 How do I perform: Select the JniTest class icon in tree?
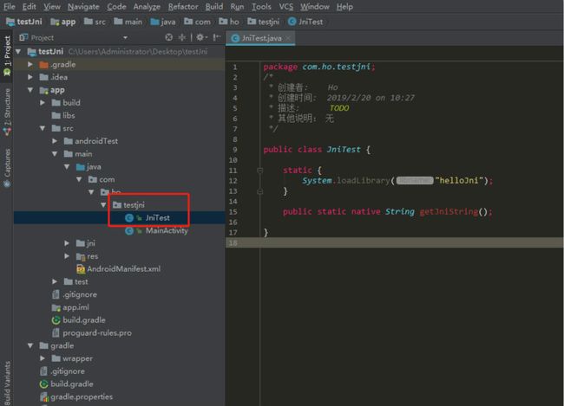point(129,218)
